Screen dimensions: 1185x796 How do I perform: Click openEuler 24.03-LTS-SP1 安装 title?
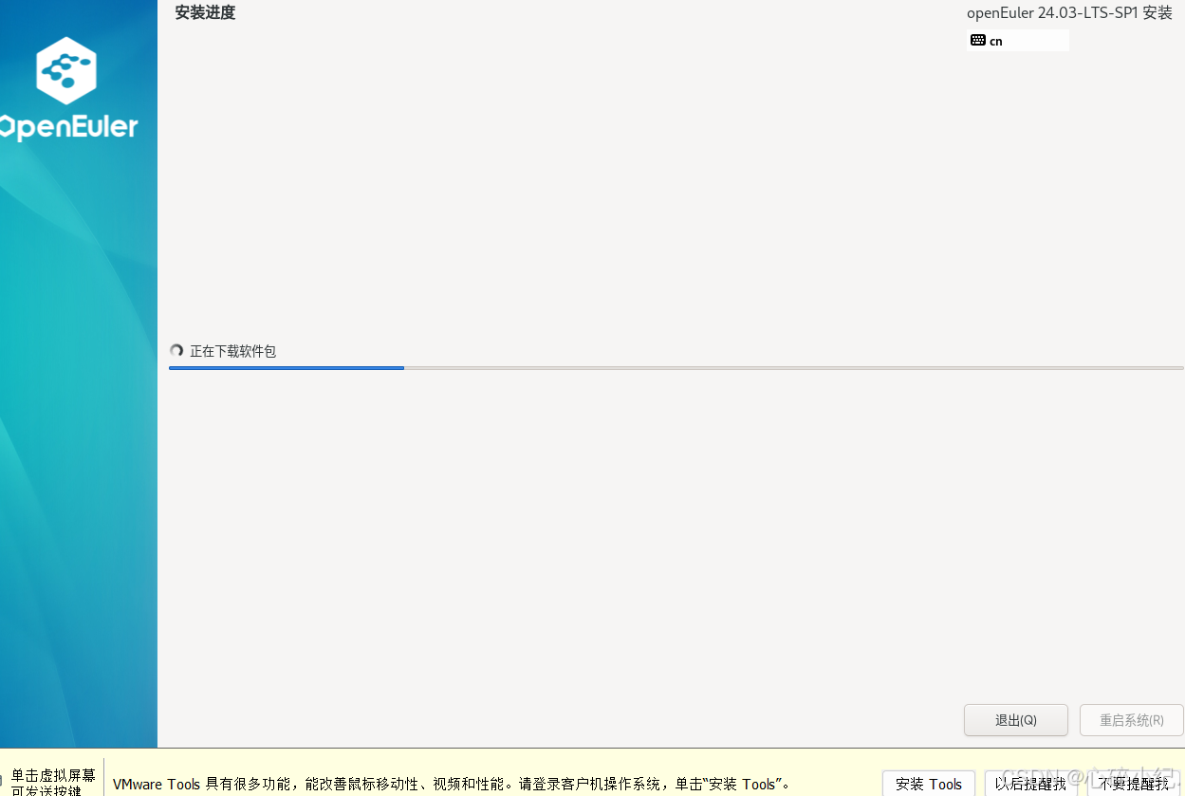pyautogui.click(x=1070, y=12)
